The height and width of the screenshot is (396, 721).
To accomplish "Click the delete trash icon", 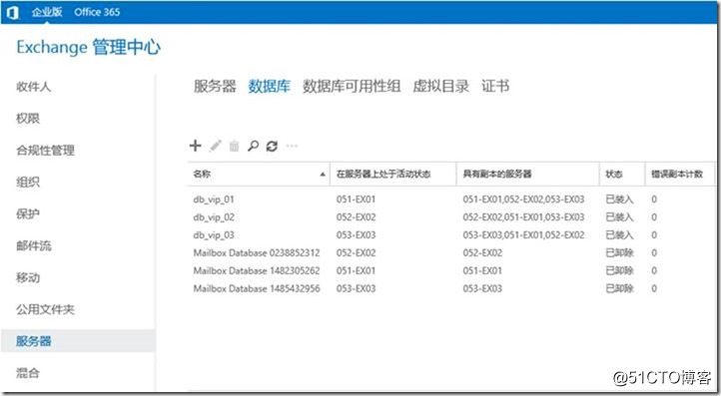I will point(234,146).
